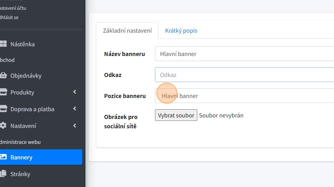Click the Produkty store icon

(3, 92)
